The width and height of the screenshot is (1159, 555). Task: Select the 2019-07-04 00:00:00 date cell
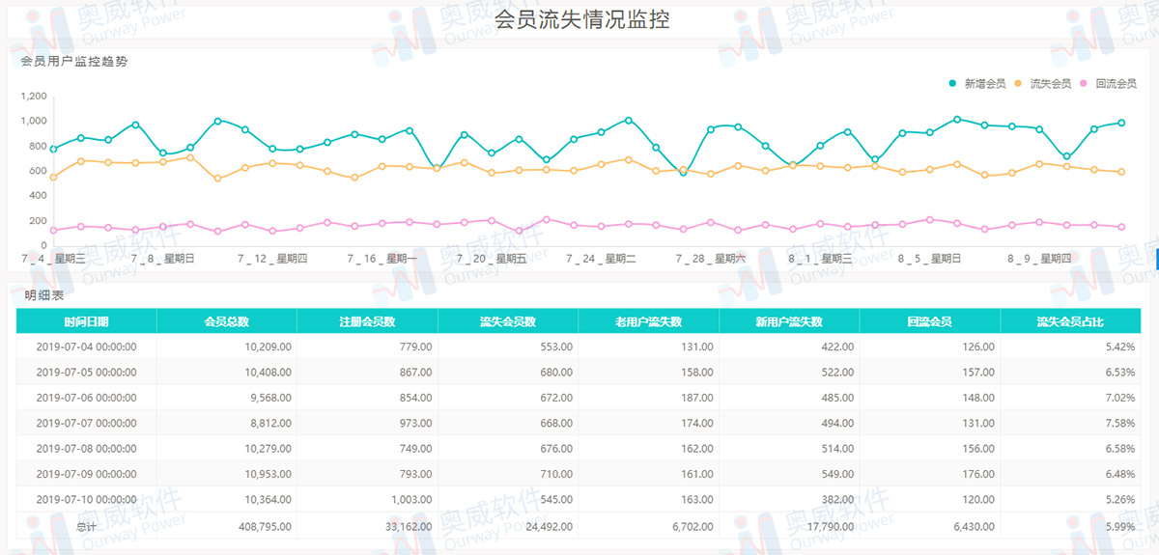(x=86, y=347)
